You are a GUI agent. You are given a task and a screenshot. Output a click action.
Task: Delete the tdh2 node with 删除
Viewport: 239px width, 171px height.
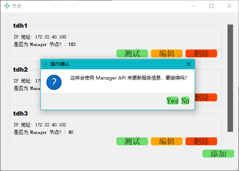click(206, 97)
